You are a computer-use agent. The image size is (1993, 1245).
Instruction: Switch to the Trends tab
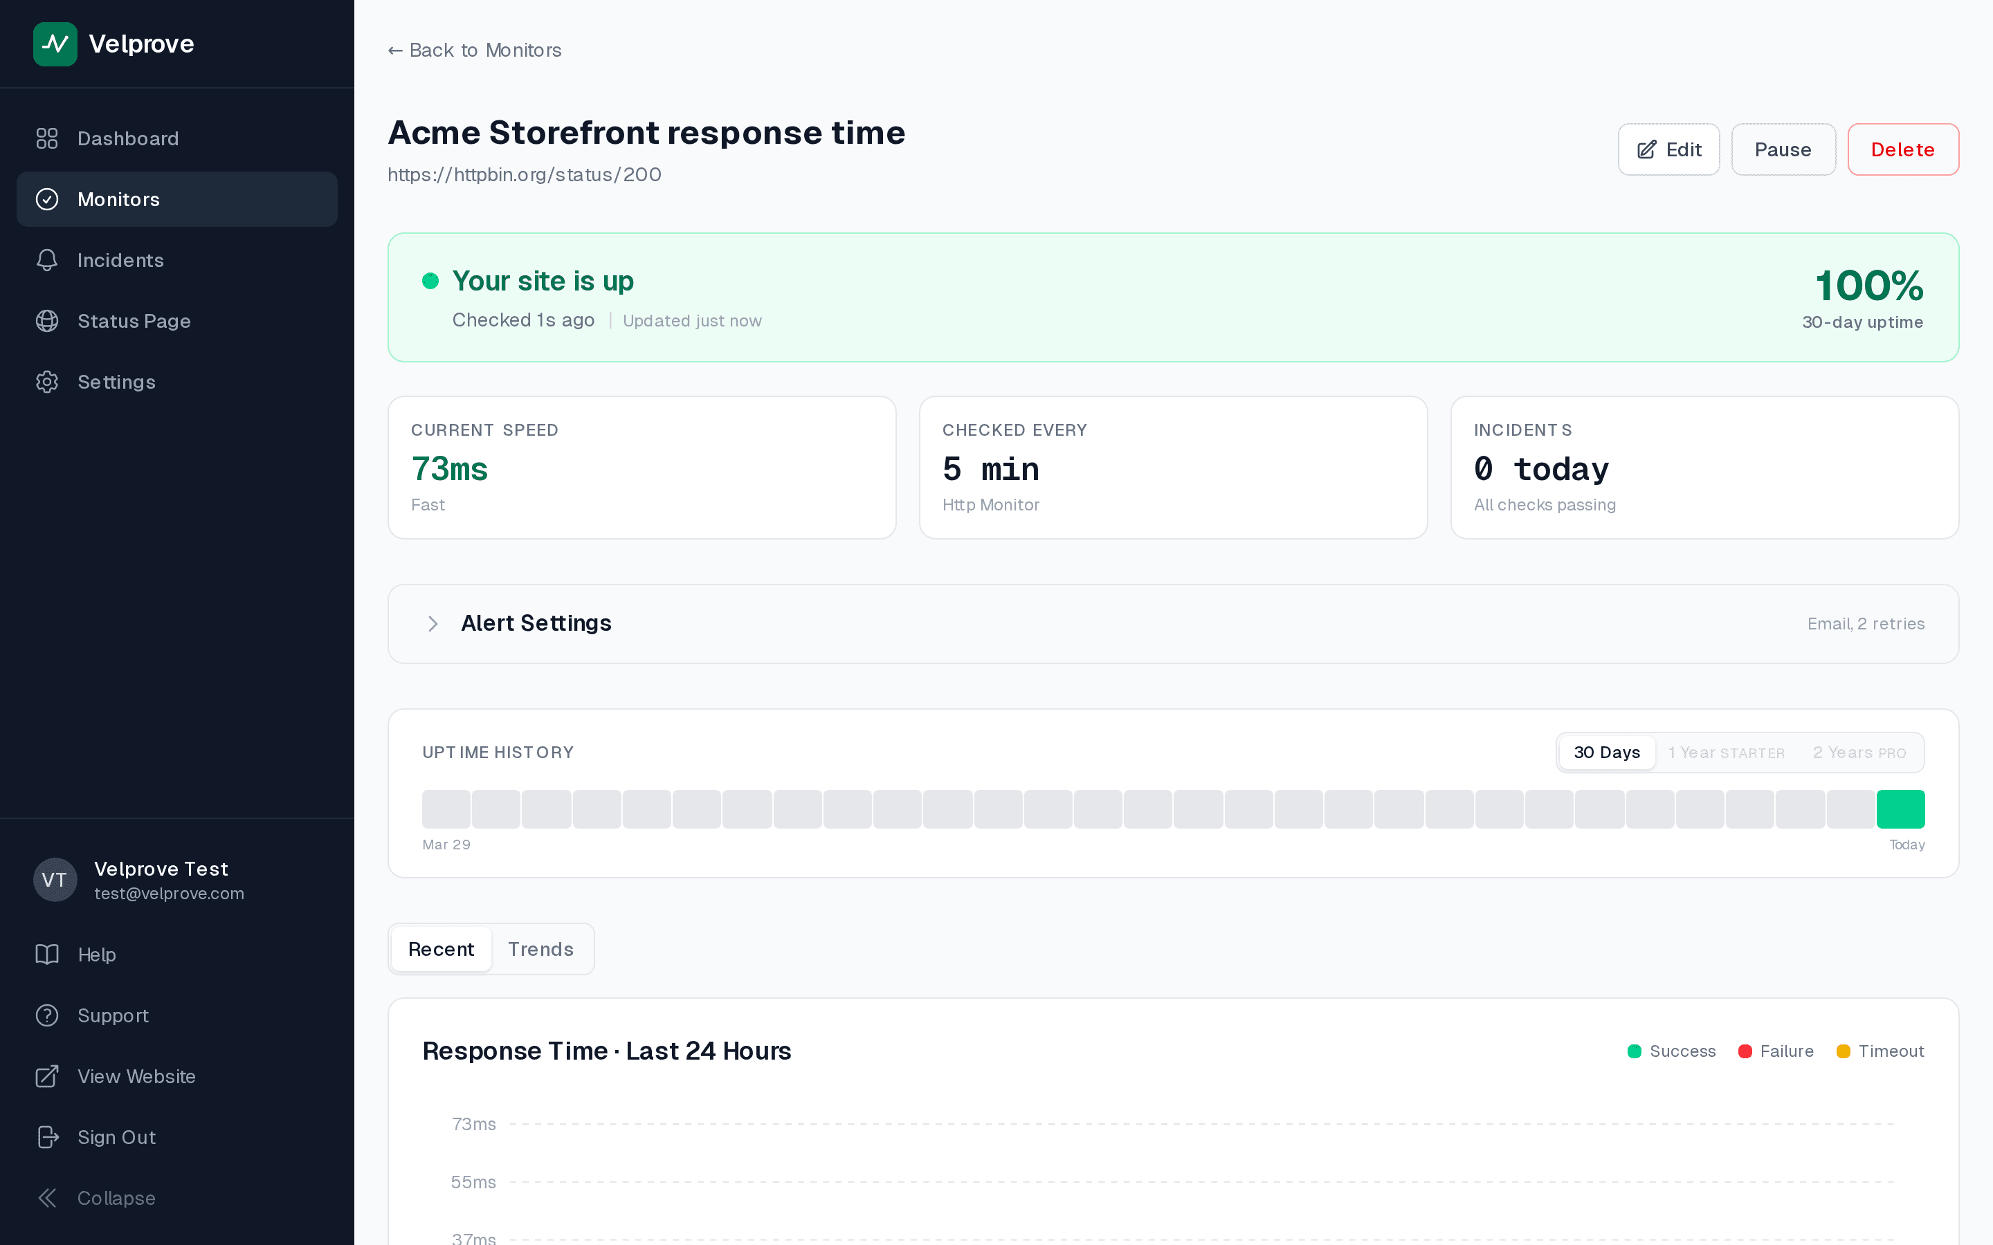[540, 950]
